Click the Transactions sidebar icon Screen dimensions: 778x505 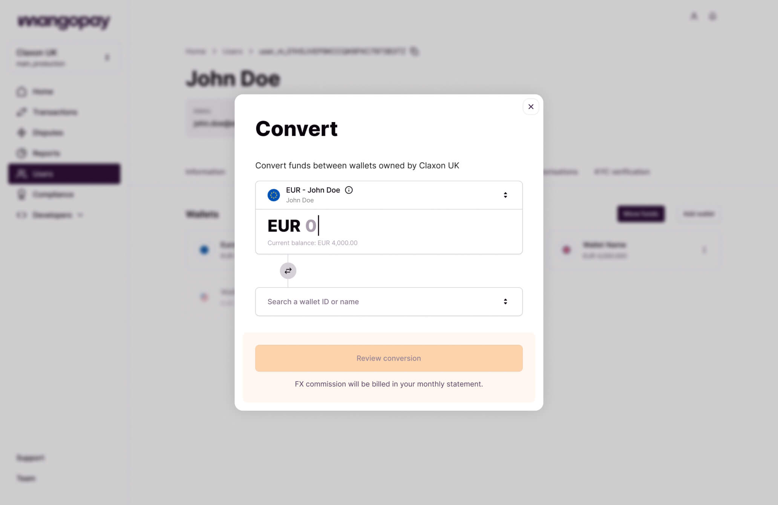click(21, 112)
